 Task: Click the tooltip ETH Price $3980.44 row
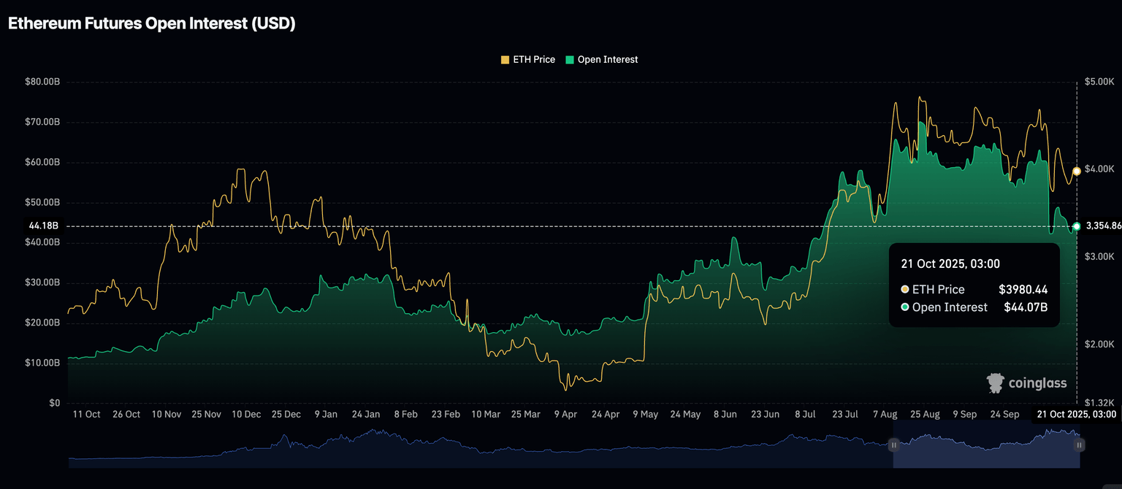(x=974, y=290)
